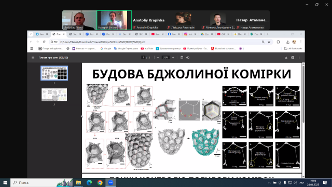The width and height of the screenshot is (332, 187).
Task: Open the Prom.ua bookmark
Action: point(84,48)
